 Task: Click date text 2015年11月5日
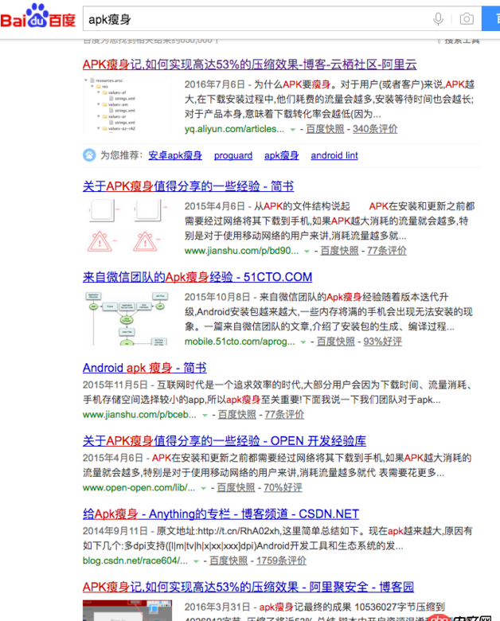pos(115,385)
